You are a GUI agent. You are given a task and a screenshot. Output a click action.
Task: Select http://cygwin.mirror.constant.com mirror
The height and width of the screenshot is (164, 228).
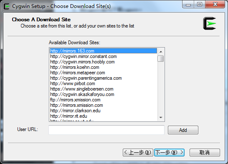click(x=103, y=56)
